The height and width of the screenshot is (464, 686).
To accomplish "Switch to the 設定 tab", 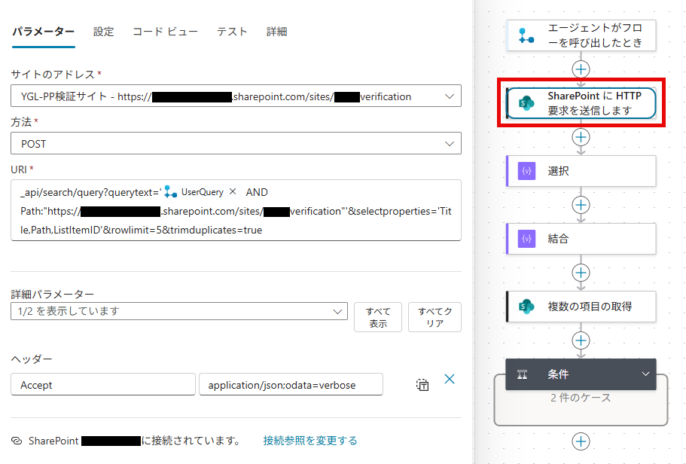I will 104,32.
